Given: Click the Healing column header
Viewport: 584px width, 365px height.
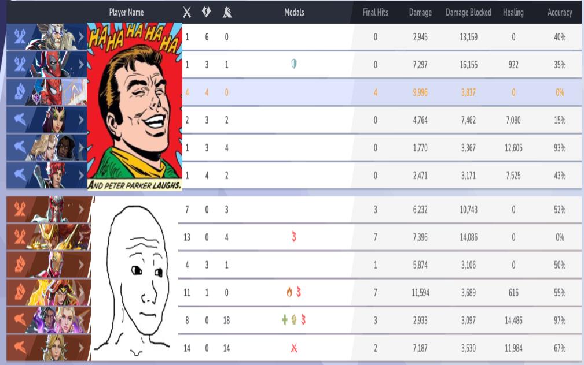Looking at the screenshot, I should (x=513, y=12).
